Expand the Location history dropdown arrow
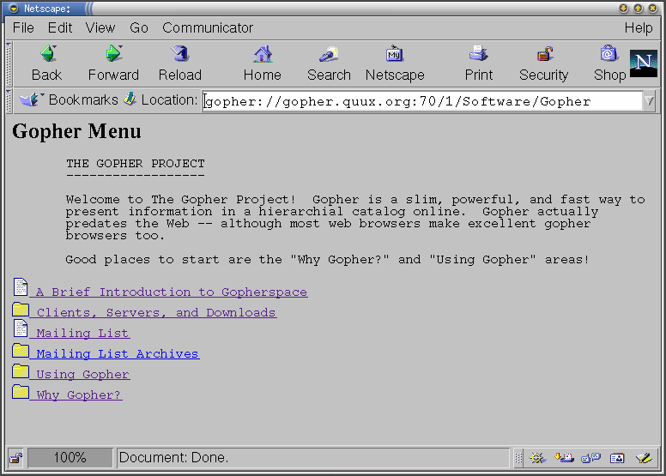The width and height of the screenshot is (666, 476). click(649, 101)
